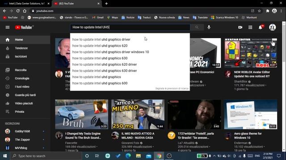
Task: Open the notifications bell
Action: pyautogui.click(x=261, y=28)
